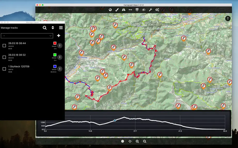The height and width of the screenshot is (148, 238).
Task: Open the road routing tool icon
Action: tap(124, 10)
